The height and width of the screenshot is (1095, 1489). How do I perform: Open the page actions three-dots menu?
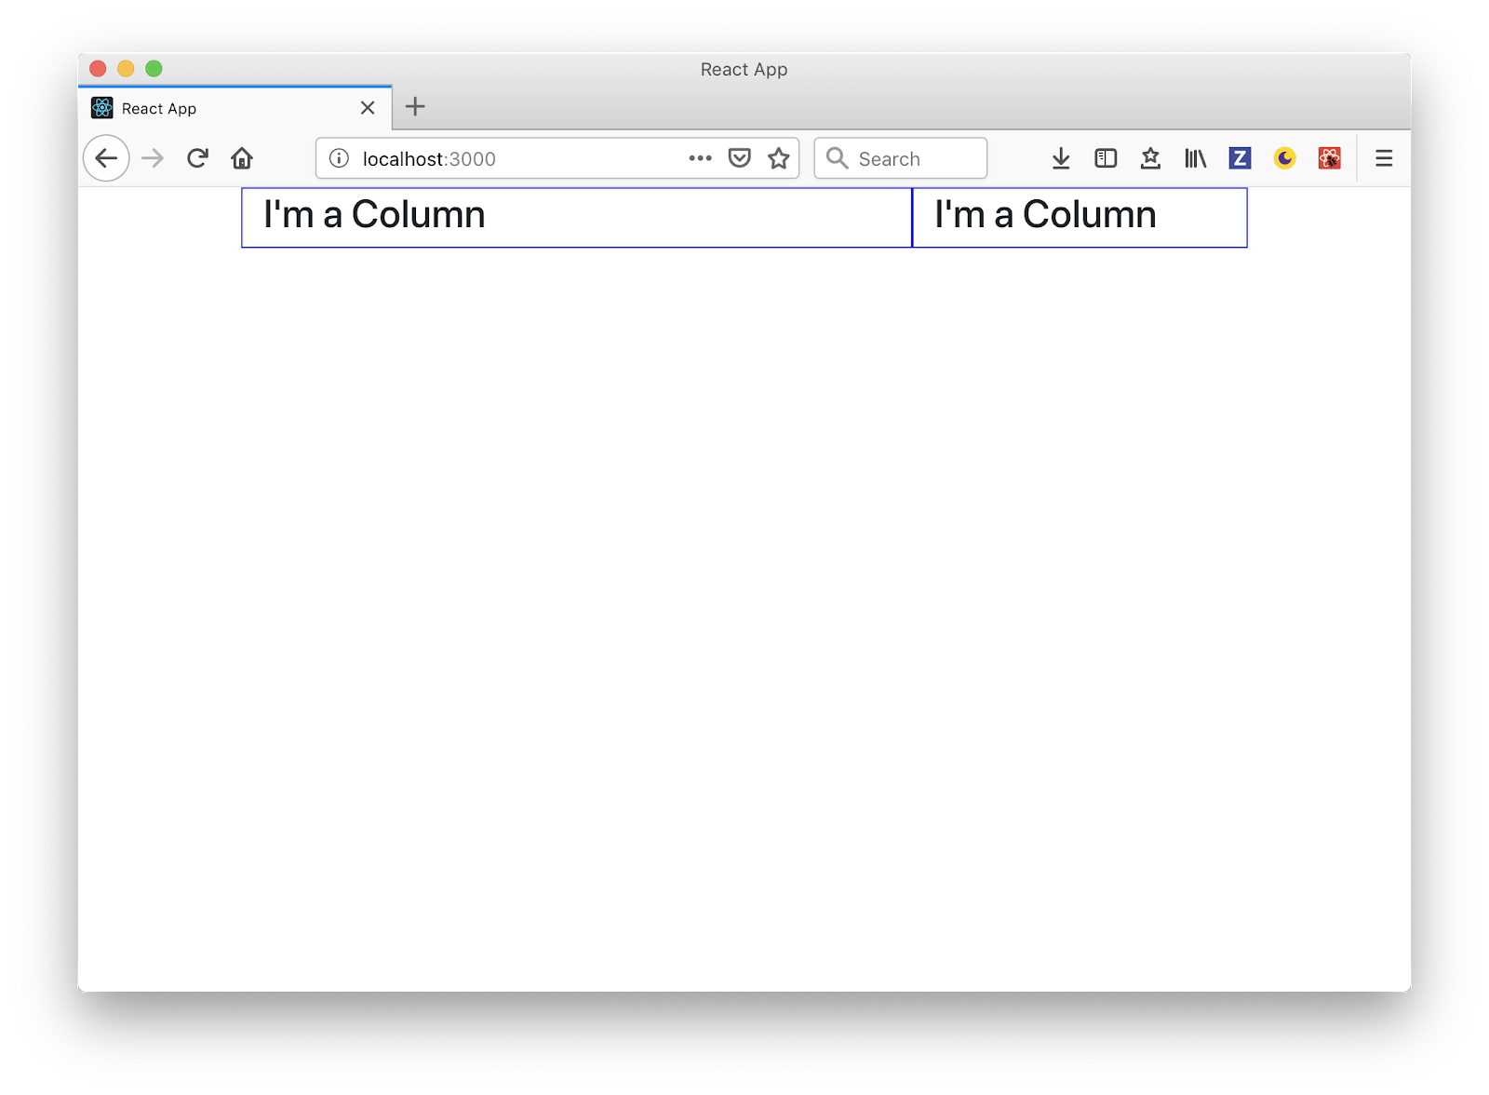pyautogui.click(x=700, y=158)
